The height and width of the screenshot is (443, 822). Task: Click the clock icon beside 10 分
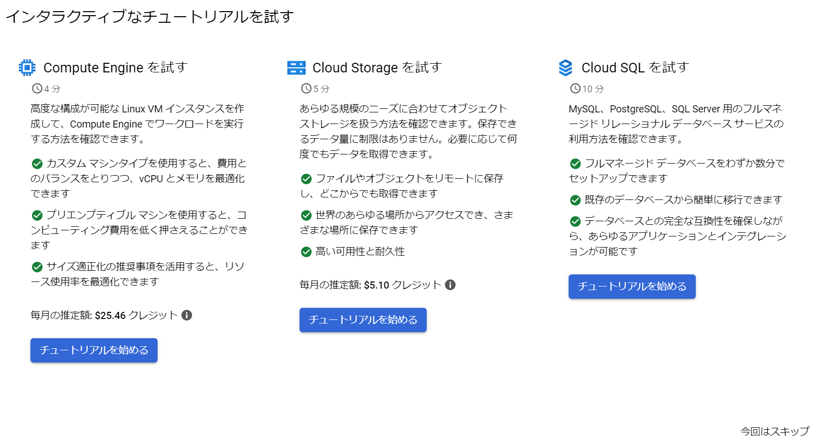[575, 89]
